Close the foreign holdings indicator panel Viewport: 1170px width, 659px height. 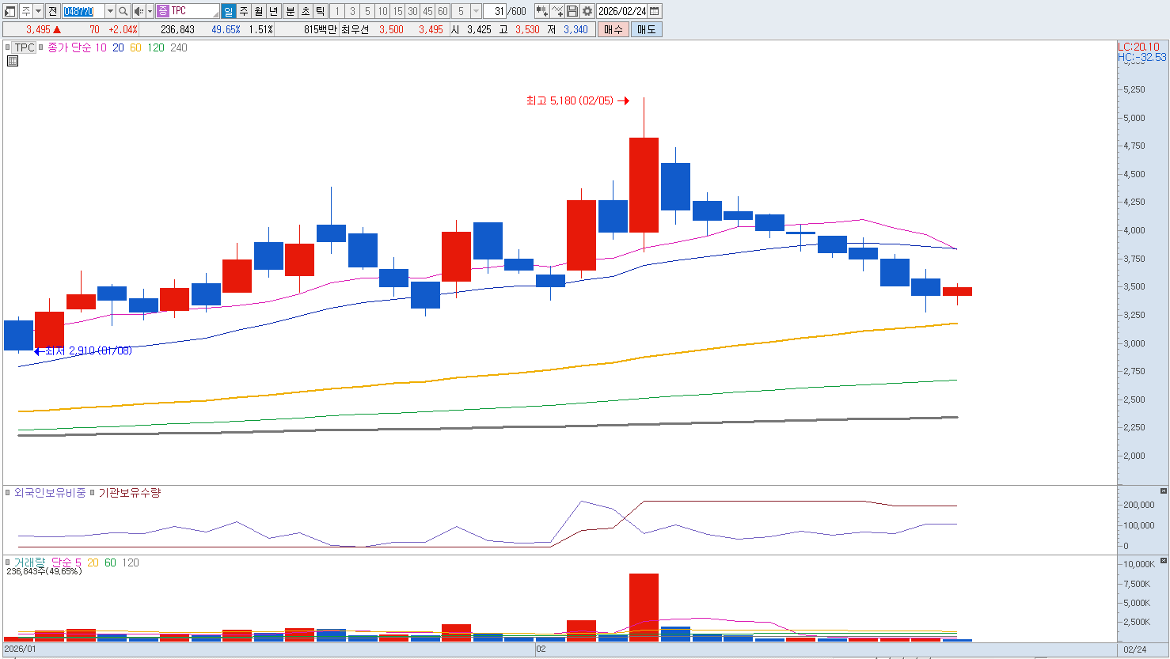pyautogui.click(x=1163, y=491)
